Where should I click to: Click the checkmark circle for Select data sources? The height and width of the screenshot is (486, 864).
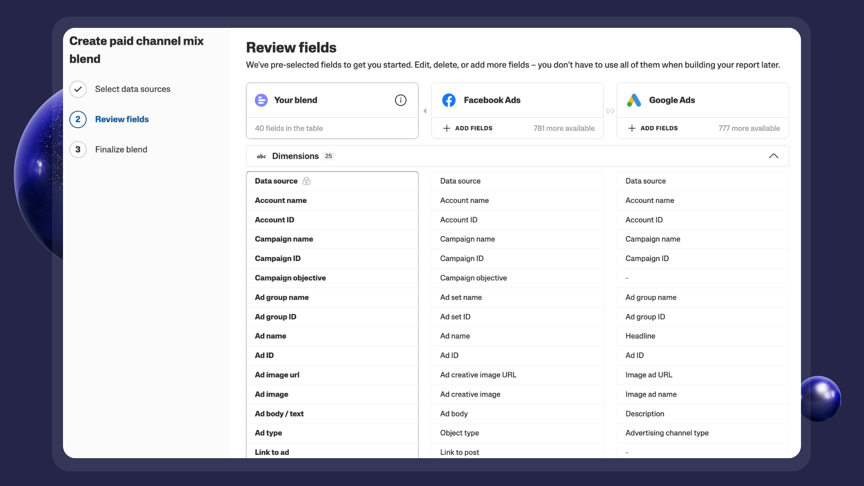click(78, 89)
